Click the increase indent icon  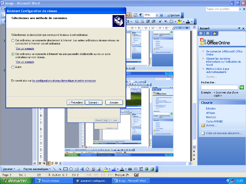tap(154, 21)
